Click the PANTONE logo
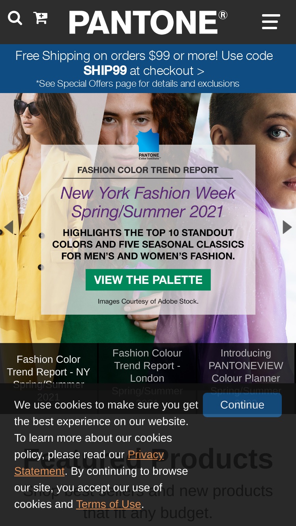The image size is (296, 526). pyautogui.click(x=148, y=22)
